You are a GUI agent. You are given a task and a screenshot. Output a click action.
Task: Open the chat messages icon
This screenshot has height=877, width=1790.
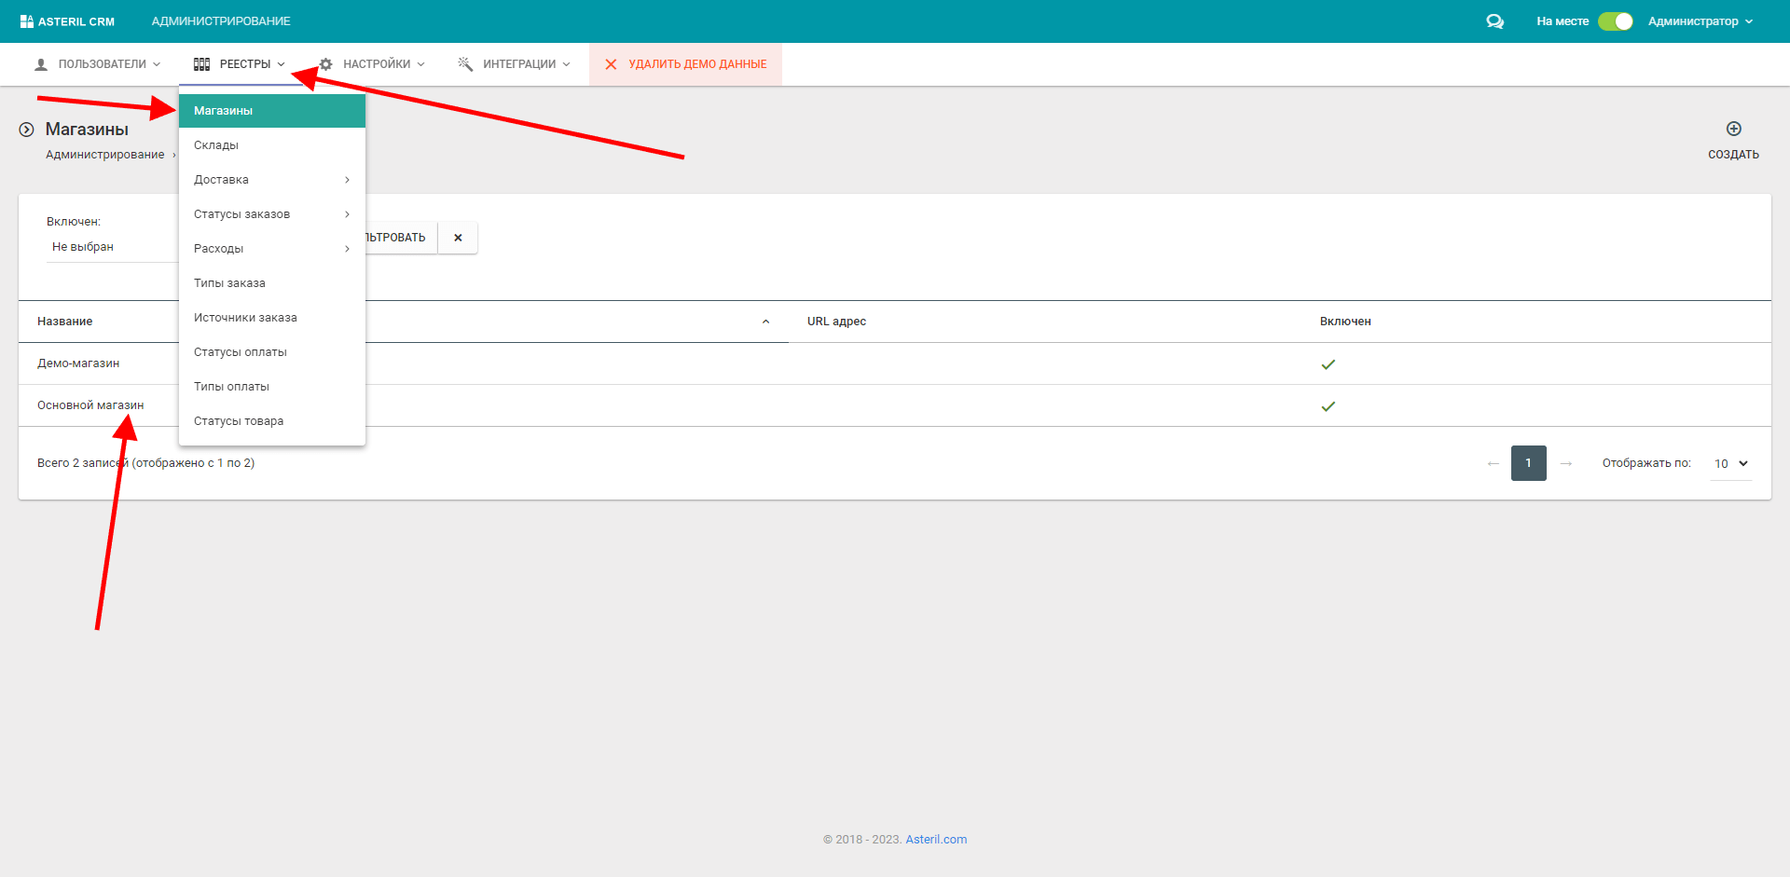[1494, 21]
